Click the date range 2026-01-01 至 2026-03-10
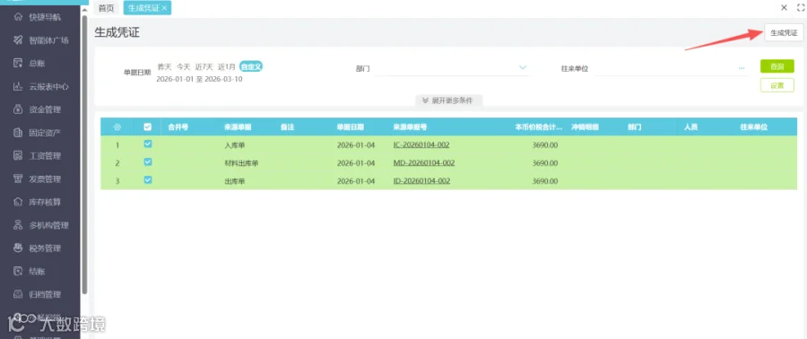The width and height of the screenshot is (807, 339). (199, 79)
